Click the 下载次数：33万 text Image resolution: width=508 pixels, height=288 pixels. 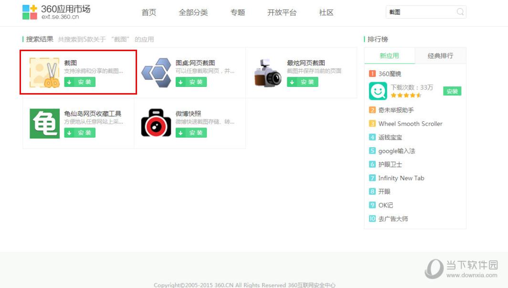412,87
